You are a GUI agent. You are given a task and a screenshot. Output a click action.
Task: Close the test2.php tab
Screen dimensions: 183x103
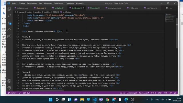click(x=83, y=8)
